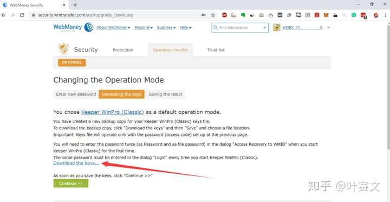Screen dimensions: 390x202
Task: Click the WMID number link
Action: [302, 28]
